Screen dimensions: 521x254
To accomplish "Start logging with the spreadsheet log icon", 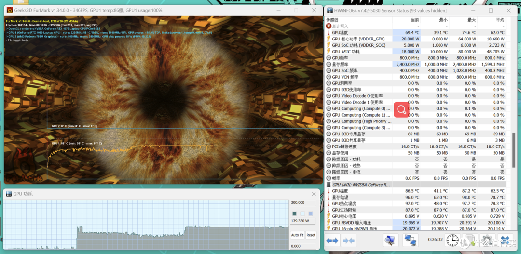I will click(470, 241).
